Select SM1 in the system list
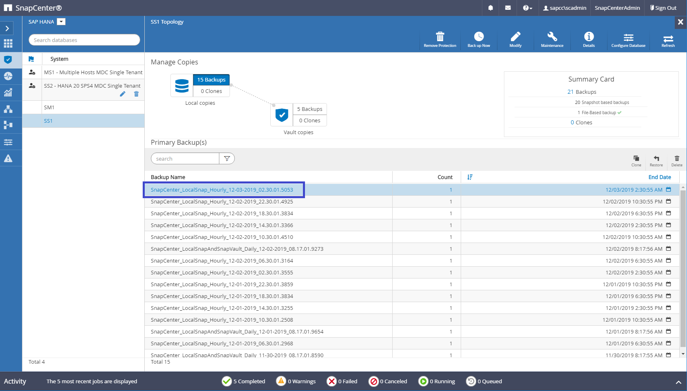The image size is (687, 391). (49, 107)
